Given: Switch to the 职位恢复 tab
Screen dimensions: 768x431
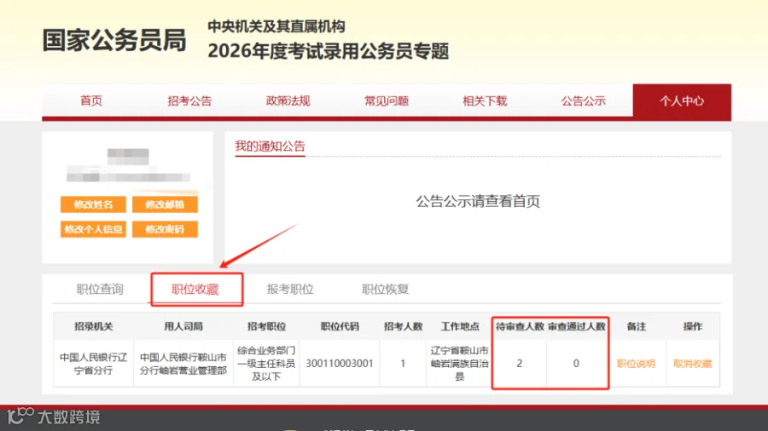Looking at the screenshot, I should [x=386, y=290].
